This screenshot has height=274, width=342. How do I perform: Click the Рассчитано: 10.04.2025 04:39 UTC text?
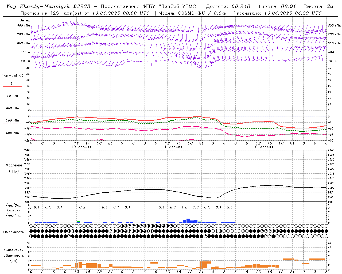click(277, 13)
